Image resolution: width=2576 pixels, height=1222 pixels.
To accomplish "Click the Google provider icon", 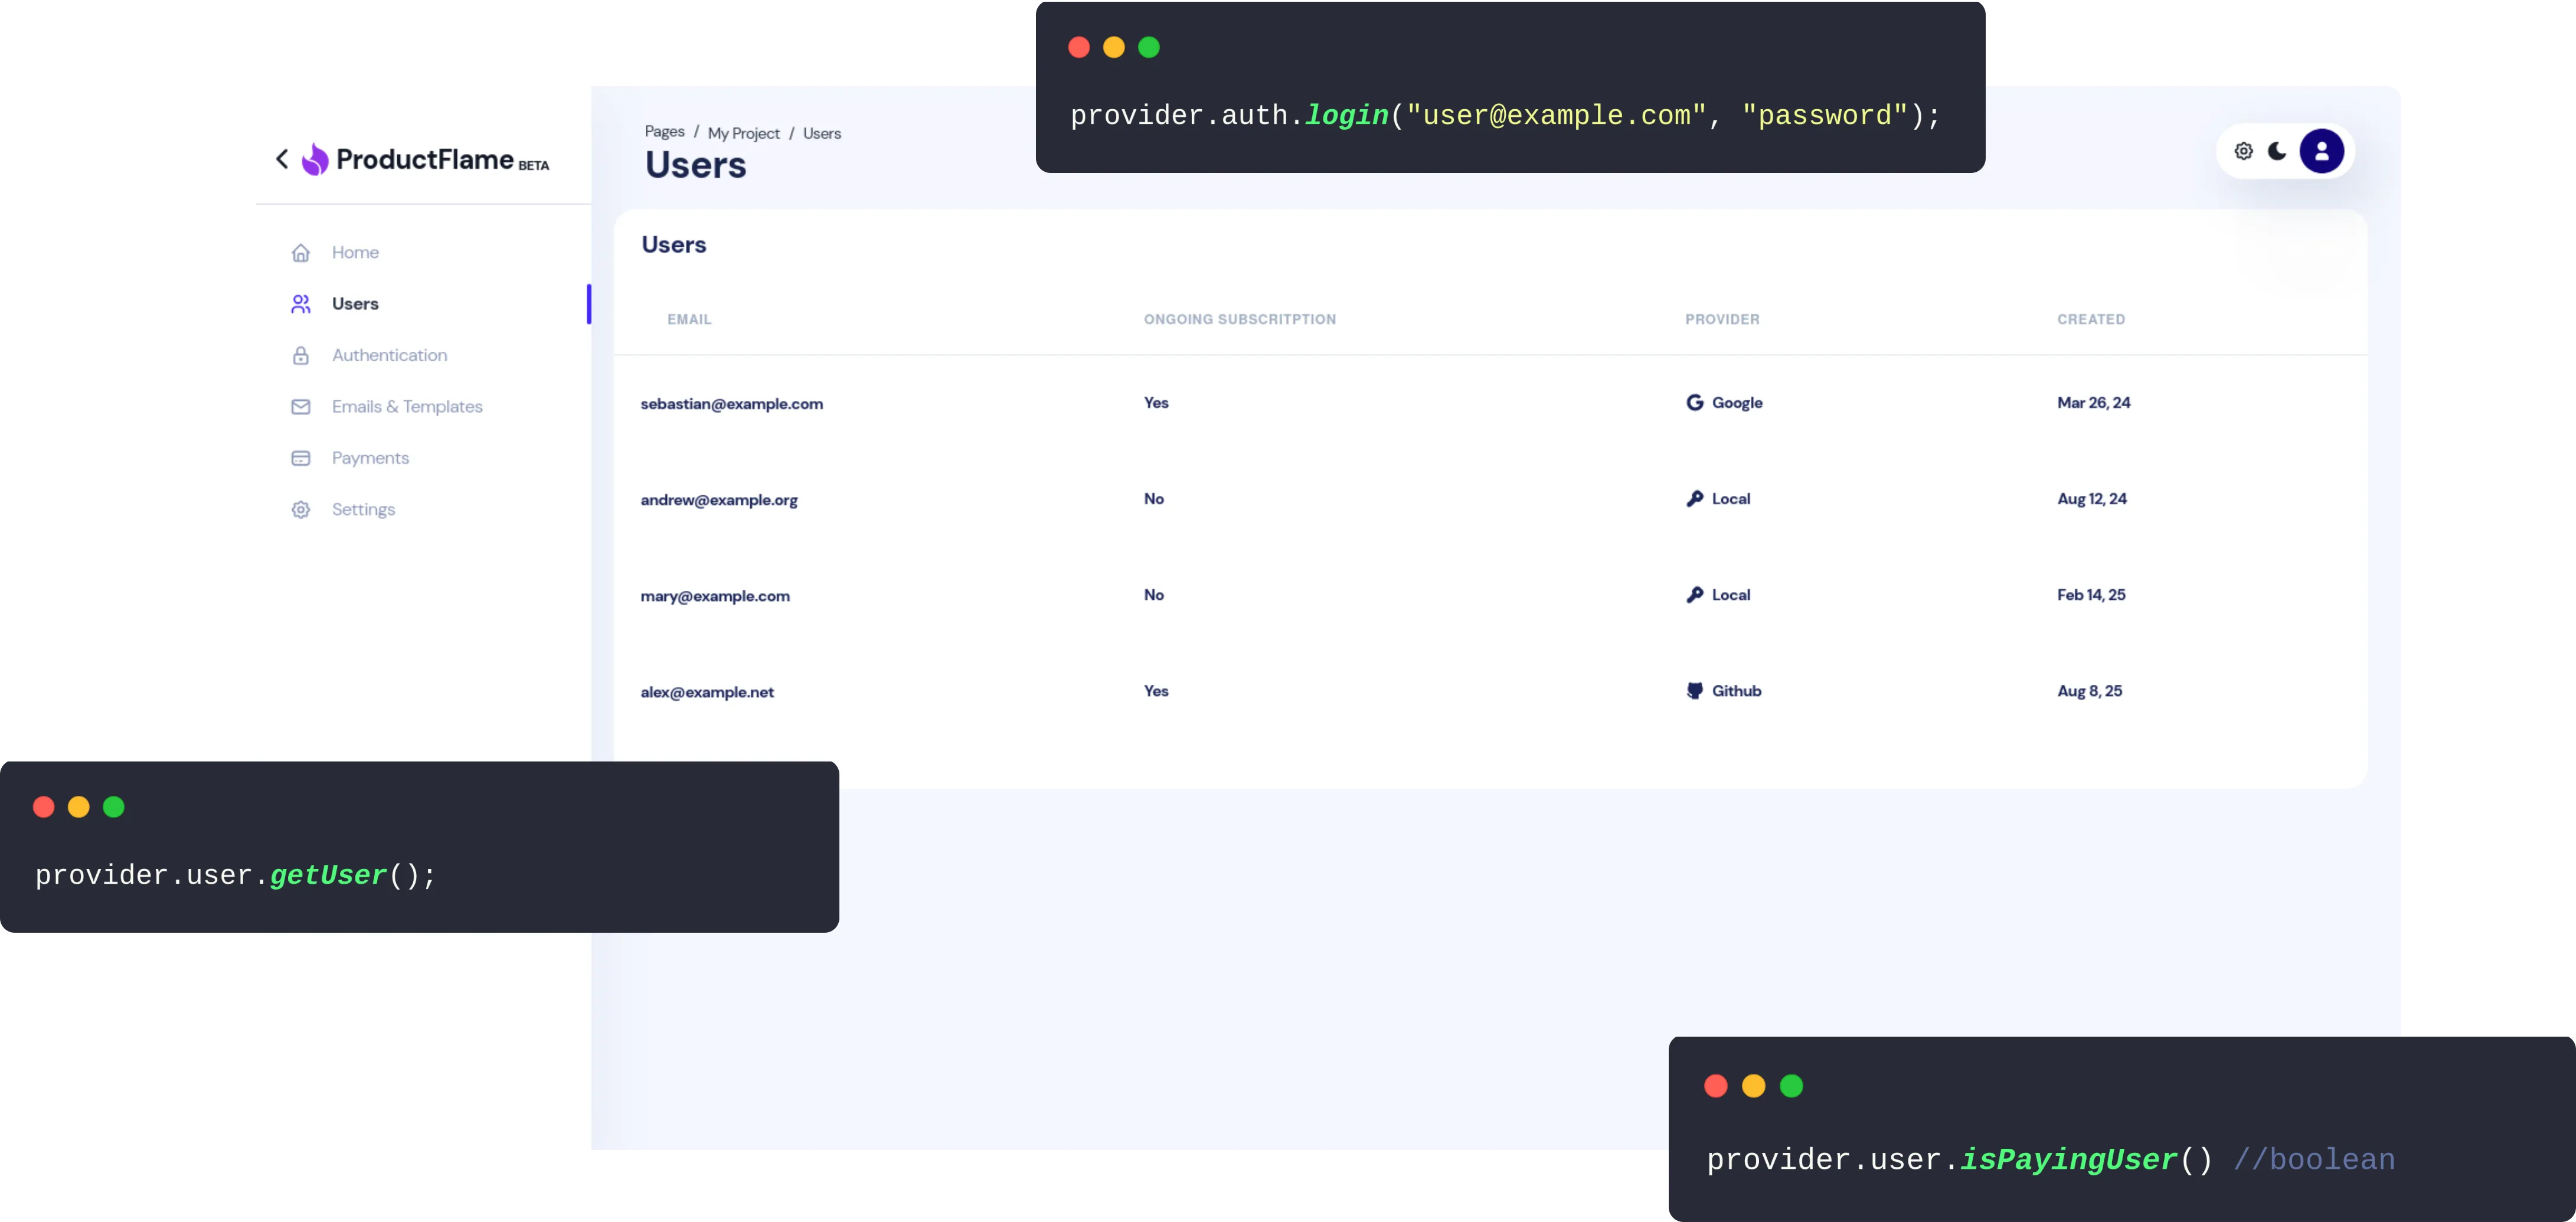I will pyautogui.click(x=1694, y=402).
